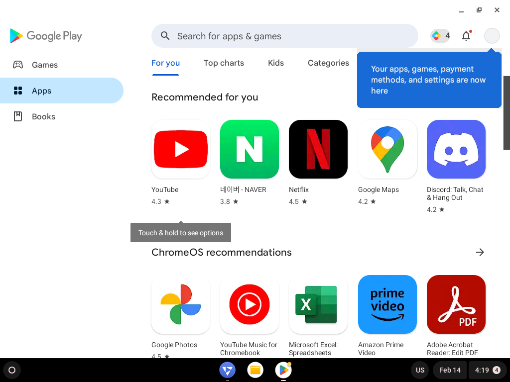This screenshot has height=382, width=510.
Task: Open the Files app in shelf
Action: [x=255, y=370]
